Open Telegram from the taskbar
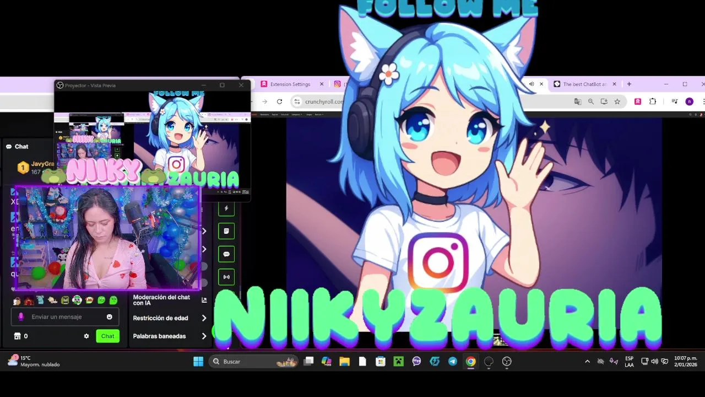This screenshot has width=705, height=397. (x=452, y=362)
